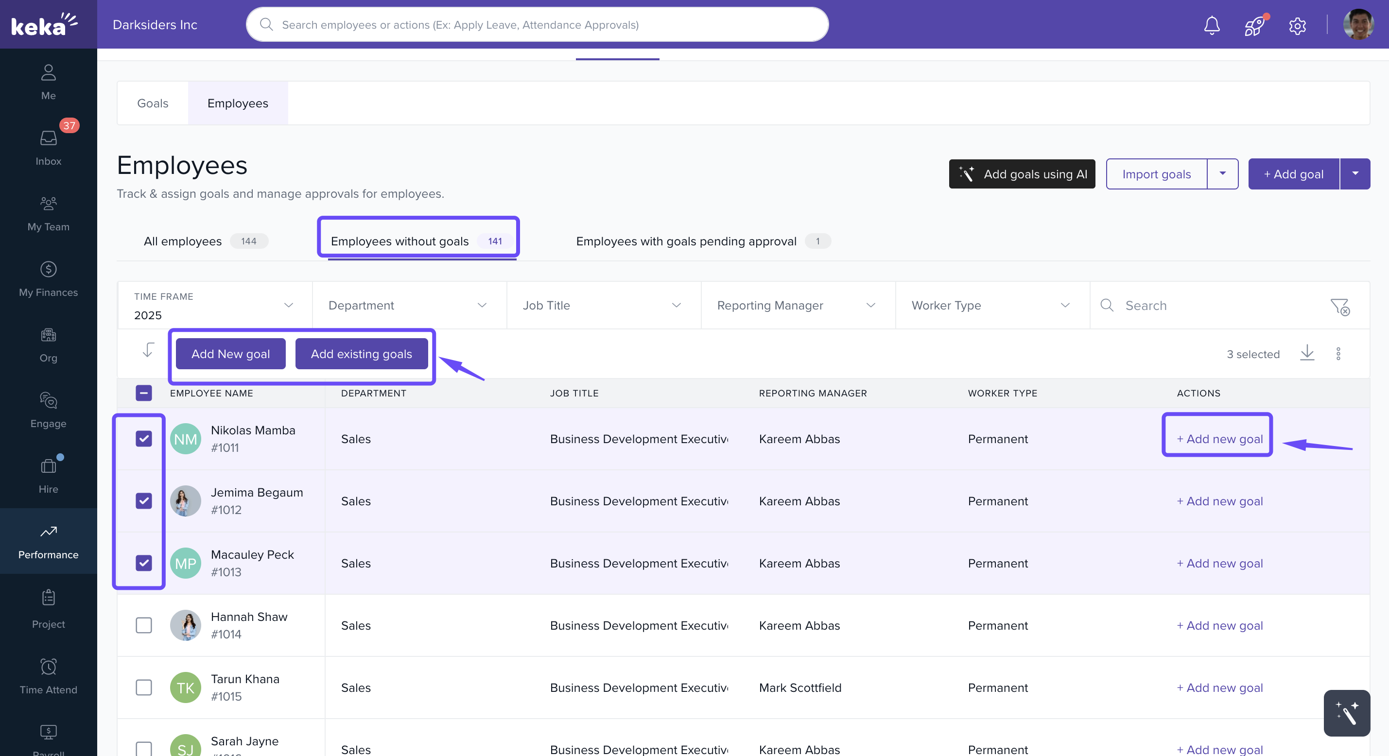Open the Inbox sidebar item
Viewport: 1389px width, 756px height.
(48, 147)
